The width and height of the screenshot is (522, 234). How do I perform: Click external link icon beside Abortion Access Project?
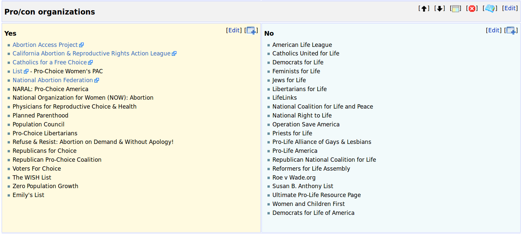point(81,45)
